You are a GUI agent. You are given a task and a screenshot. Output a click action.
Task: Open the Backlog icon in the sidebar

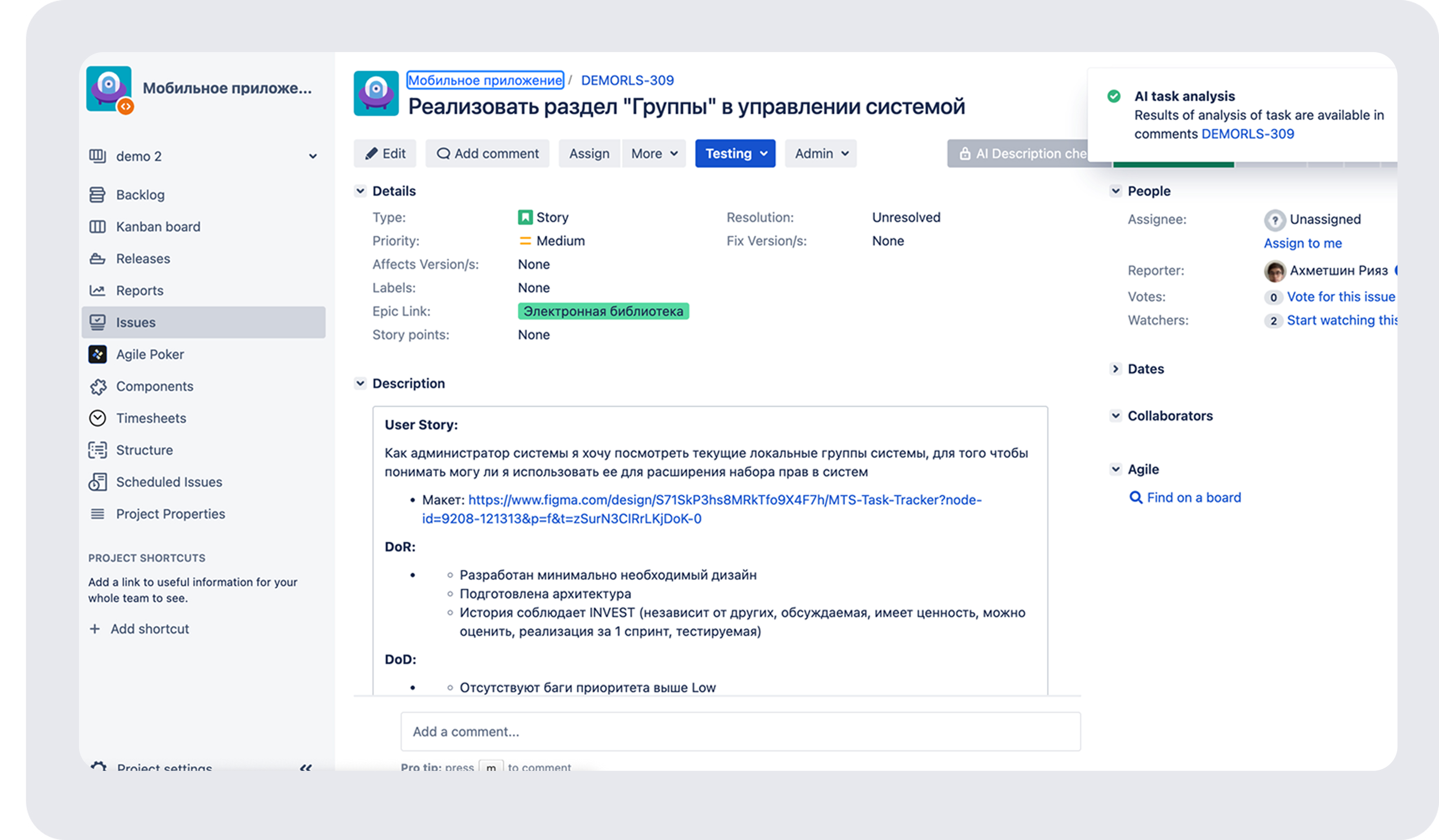(97, 195)
